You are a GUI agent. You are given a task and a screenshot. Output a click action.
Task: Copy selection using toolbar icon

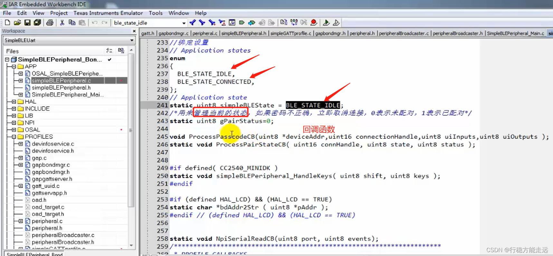pos(72,22)
